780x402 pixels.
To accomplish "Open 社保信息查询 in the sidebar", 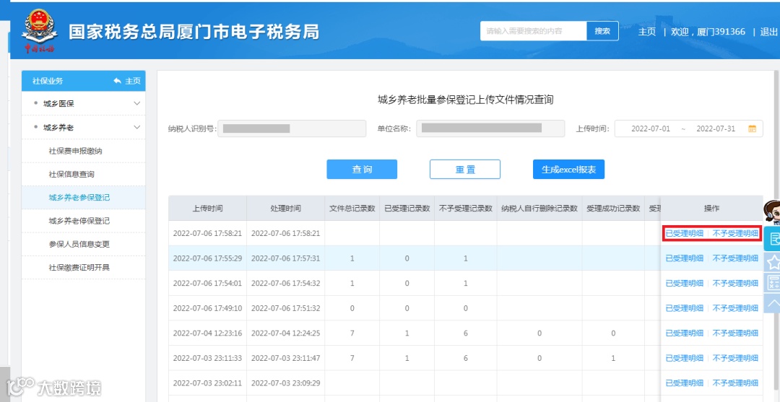I will (x=71, y=174).
